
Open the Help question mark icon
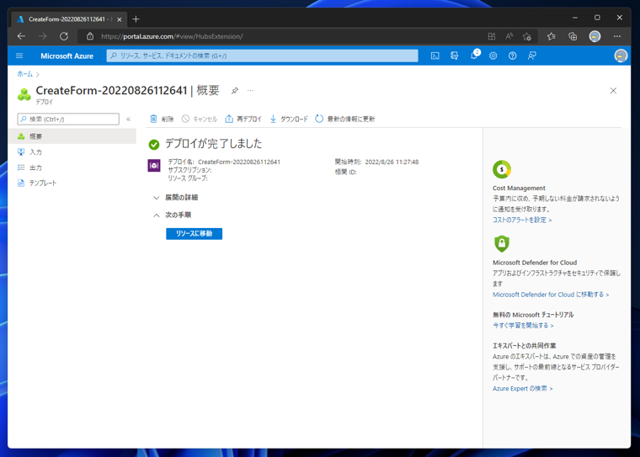point(512,56)
